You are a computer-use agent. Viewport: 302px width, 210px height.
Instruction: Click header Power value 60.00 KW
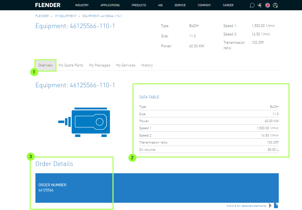(x=197, y=46)
